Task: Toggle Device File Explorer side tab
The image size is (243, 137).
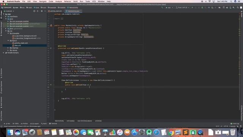Action: click(x=241, y=113)
